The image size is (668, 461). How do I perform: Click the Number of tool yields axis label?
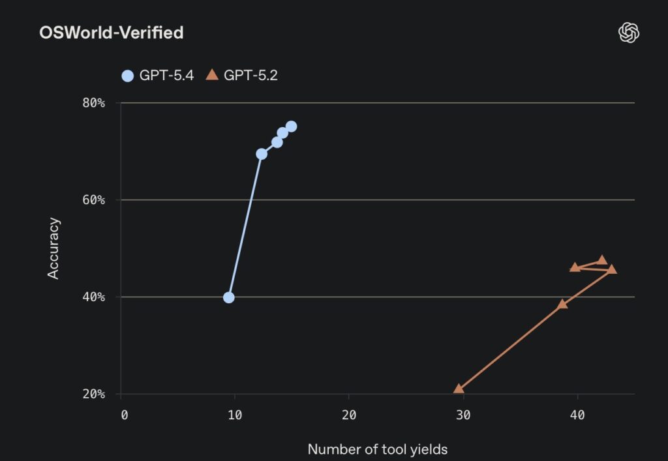click(x=378, y=449)
